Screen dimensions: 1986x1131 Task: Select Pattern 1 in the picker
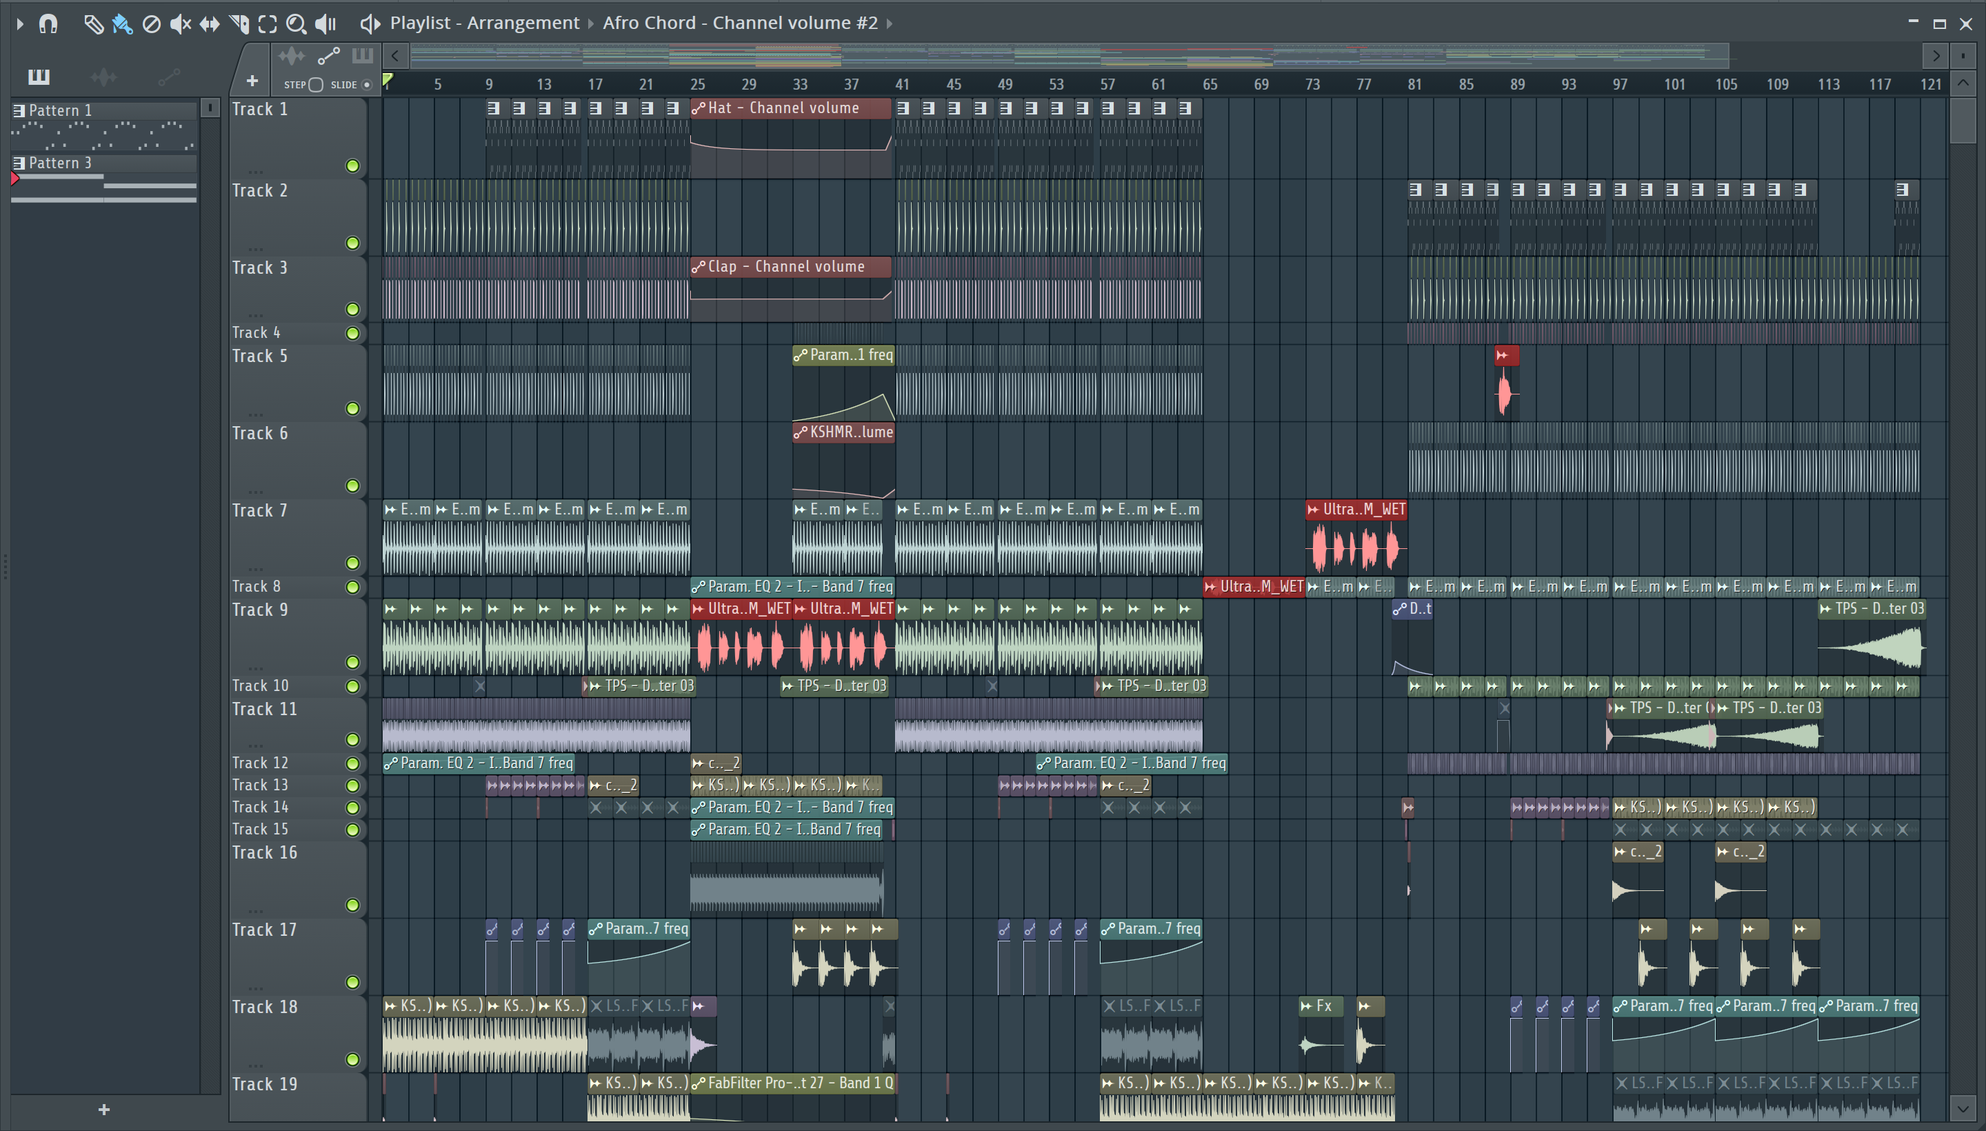104,110
